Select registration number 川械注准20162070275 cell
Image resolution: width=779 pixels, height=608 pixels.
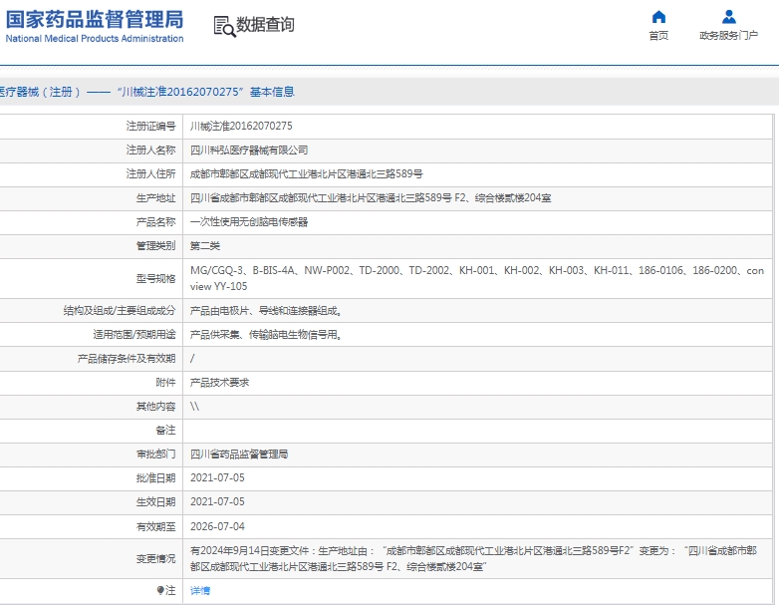coord(241,126)
